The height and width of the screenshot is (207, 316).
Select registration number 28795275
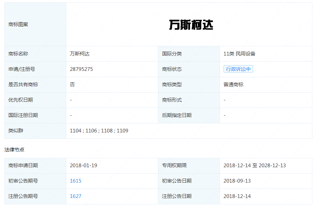(81, 69)
